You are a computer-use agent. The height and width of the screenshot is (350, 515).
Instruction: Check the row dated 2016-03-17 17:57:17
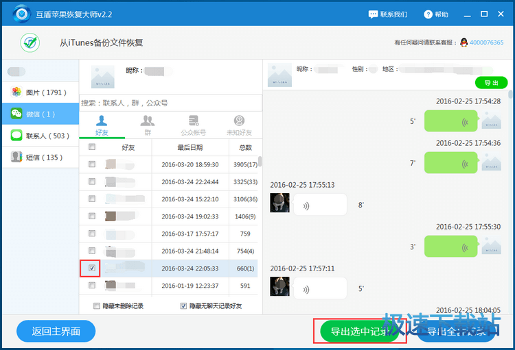(x=92, y=234)
